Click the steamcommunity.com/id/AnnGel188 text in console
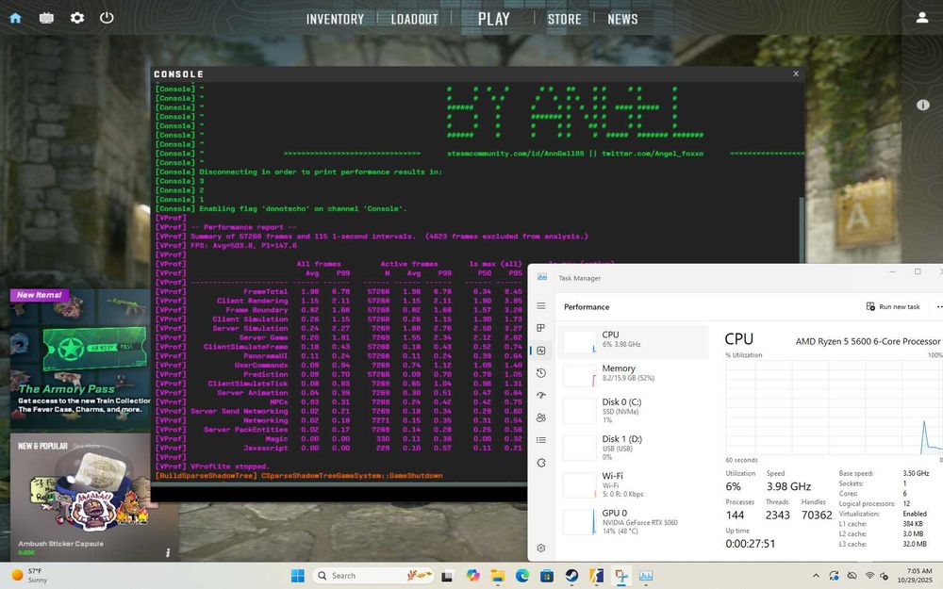This screenshot has height=589, width=943. pos(516,154)
